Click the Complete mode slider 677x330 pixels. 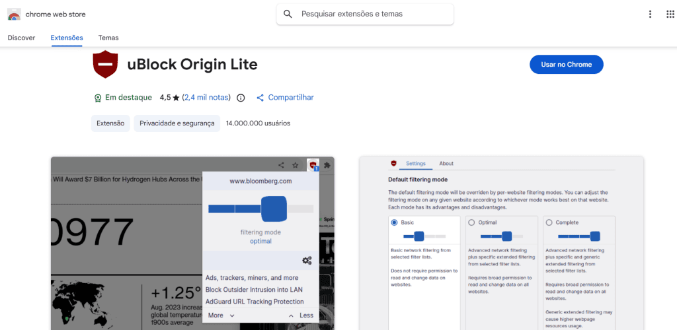tap(579, 236)
